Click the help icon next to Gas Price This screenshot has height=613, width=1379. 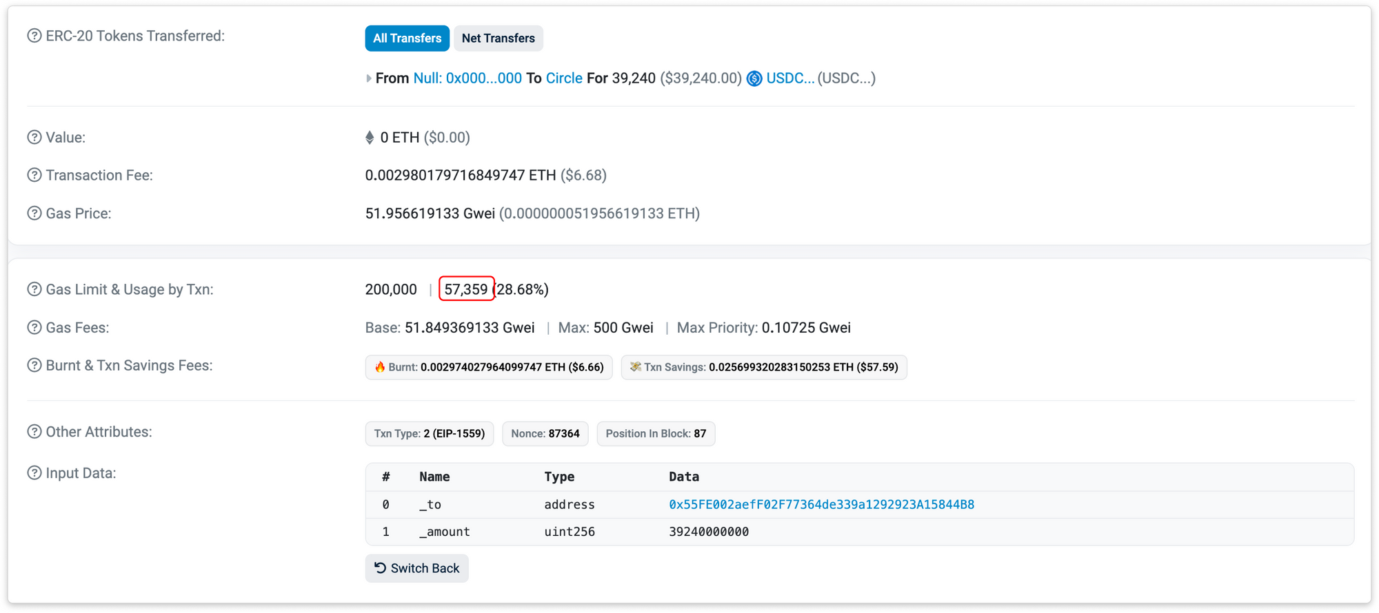tap(34, 214)
